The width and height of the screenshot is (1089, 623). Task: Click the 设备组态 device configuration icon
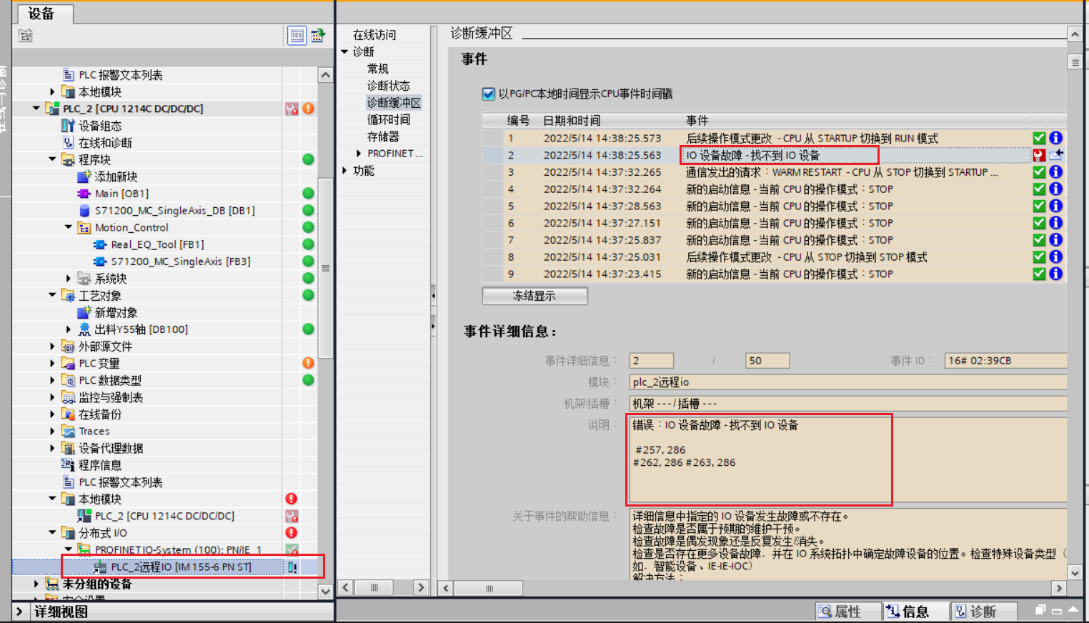click(x=68, y=126)
